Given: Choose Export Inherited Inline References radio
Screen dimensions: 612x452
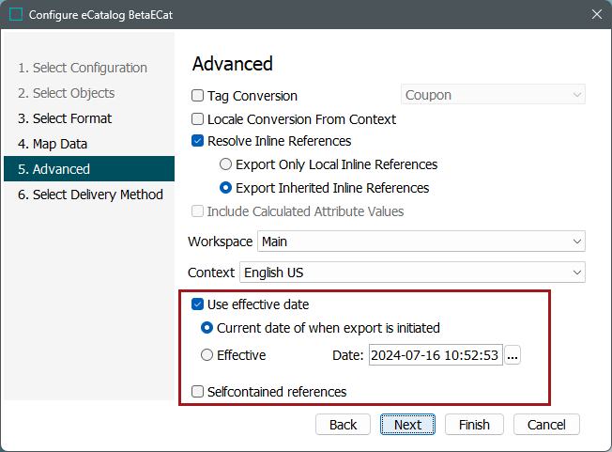Looking at the screenshot, I should [225, 188].
